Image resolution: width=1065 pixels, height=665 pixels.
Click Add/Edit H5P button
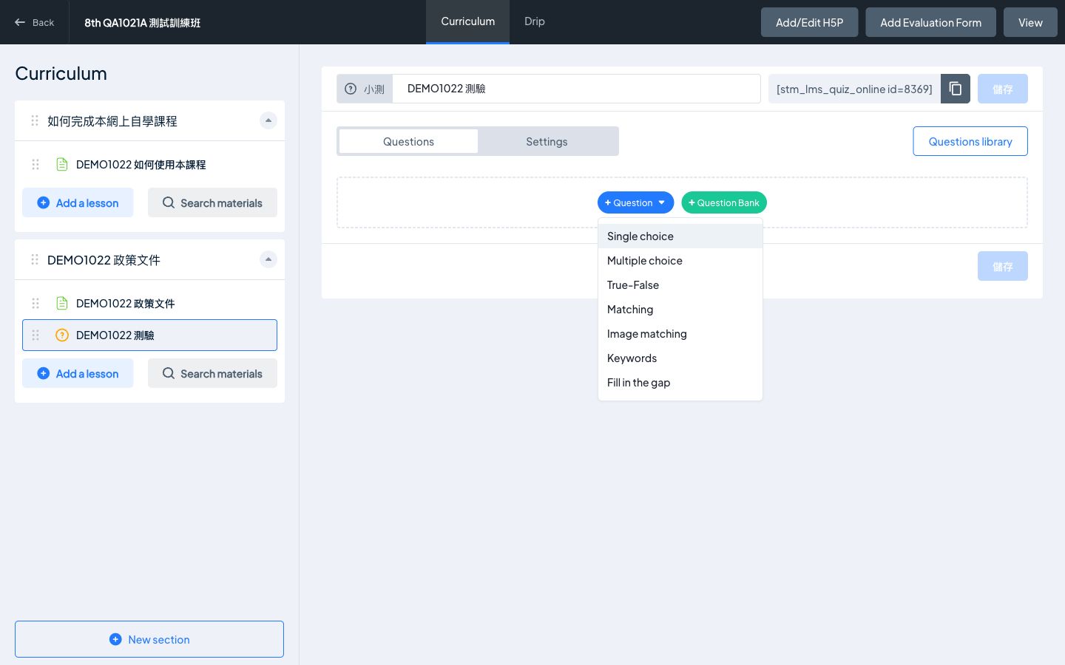809,22
